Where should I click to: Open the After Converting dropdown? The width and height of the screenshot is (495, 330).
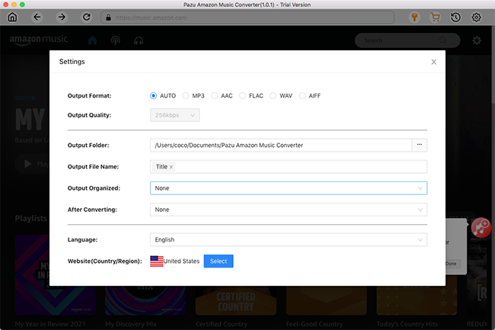288,210
